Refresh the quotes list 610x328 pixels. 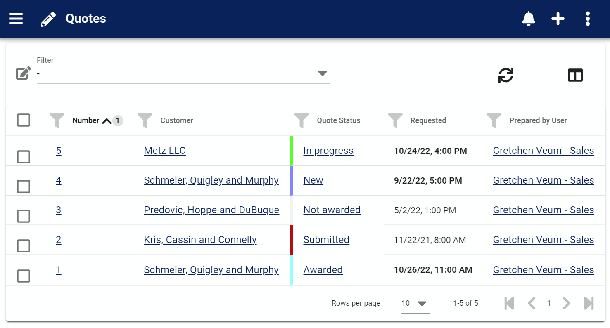[x=506, y=75]
